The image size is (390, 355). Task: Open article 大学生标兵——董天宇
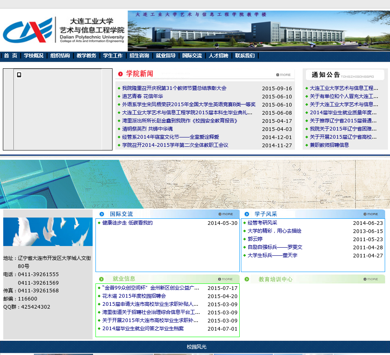pyautogui.click(x=272, y=255)
